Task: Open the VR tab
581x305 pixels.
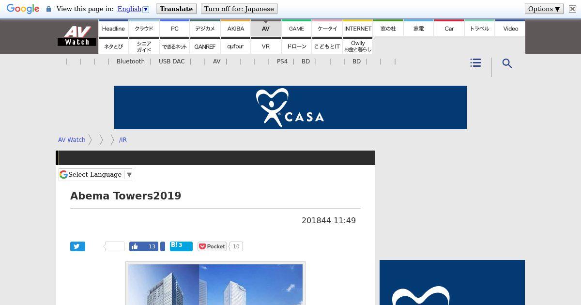Action: [x=266, y=46]
